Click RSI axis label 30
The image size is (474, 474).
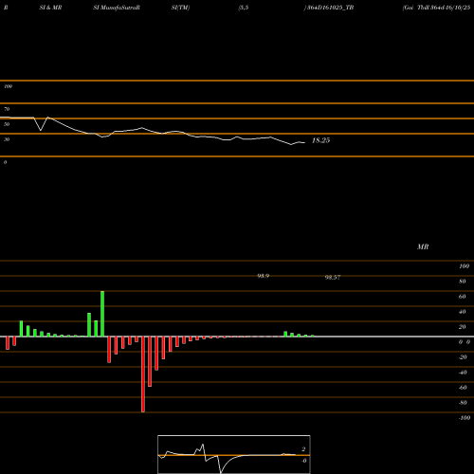tap(7, 139)
